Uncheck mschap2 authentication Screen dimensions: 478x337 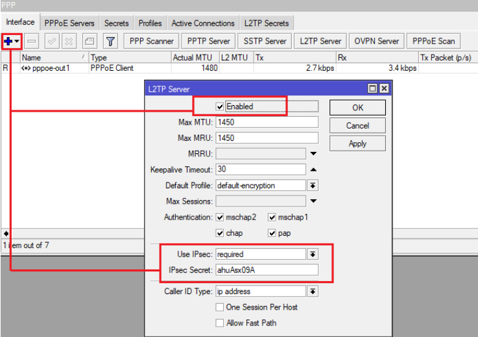coord(221,218)
